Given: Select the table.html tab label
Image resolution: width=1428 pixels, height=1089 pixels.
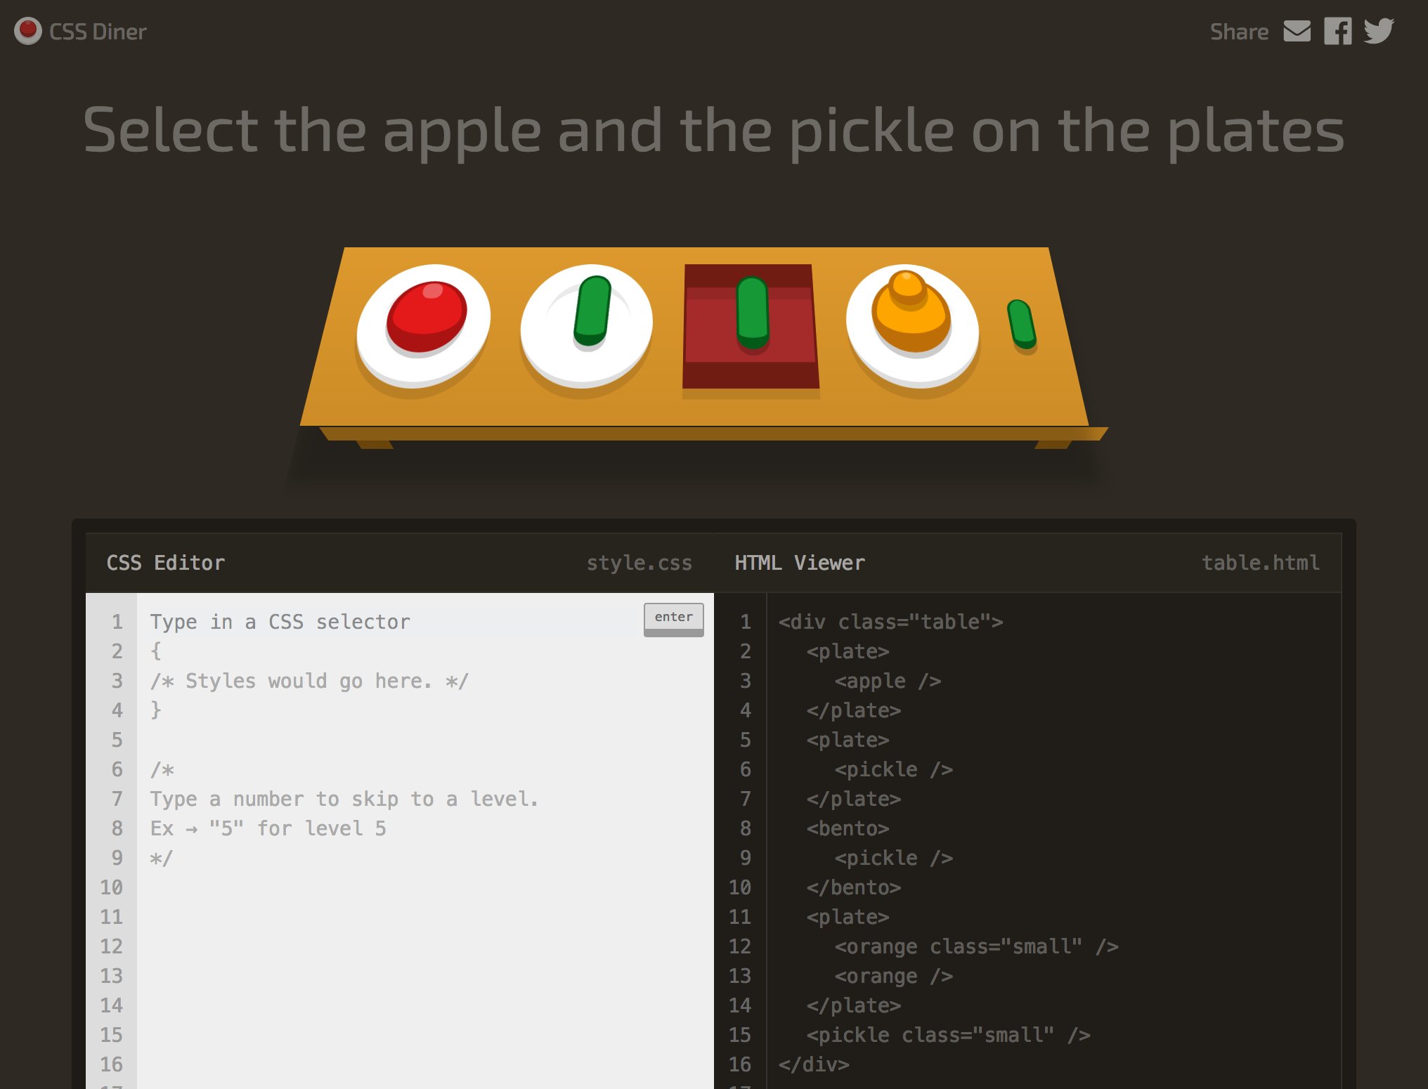Looking at the screenshot, I should (x=1261, y=562).
